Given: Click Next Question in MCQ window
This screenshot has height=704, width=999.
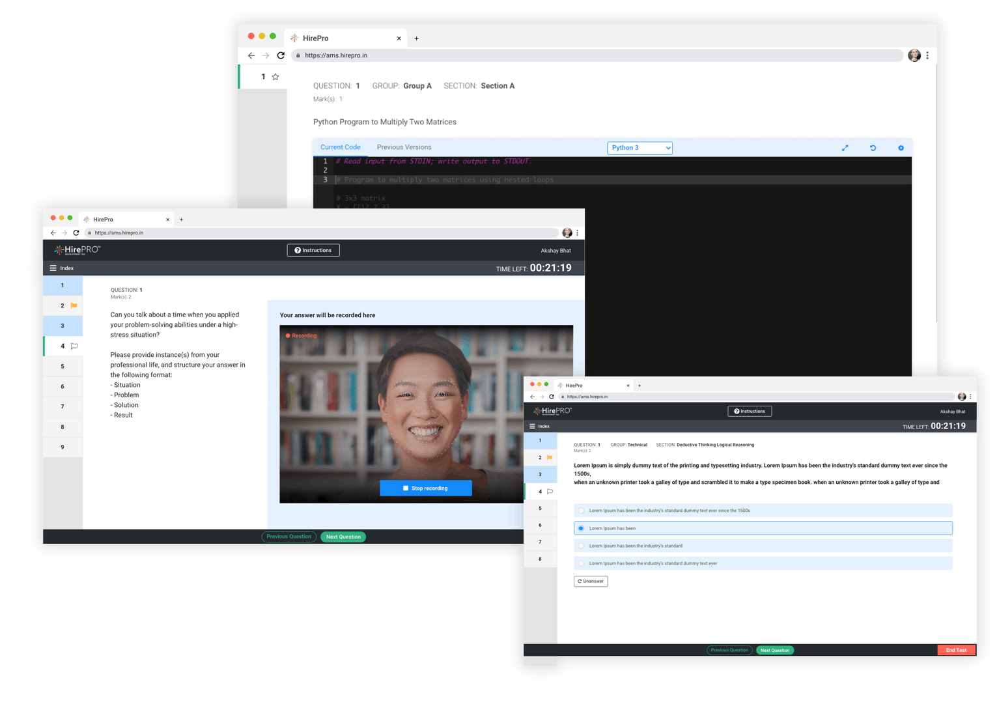Looking at the screenshot, I should pyautogui.click(x=775, y=650).
